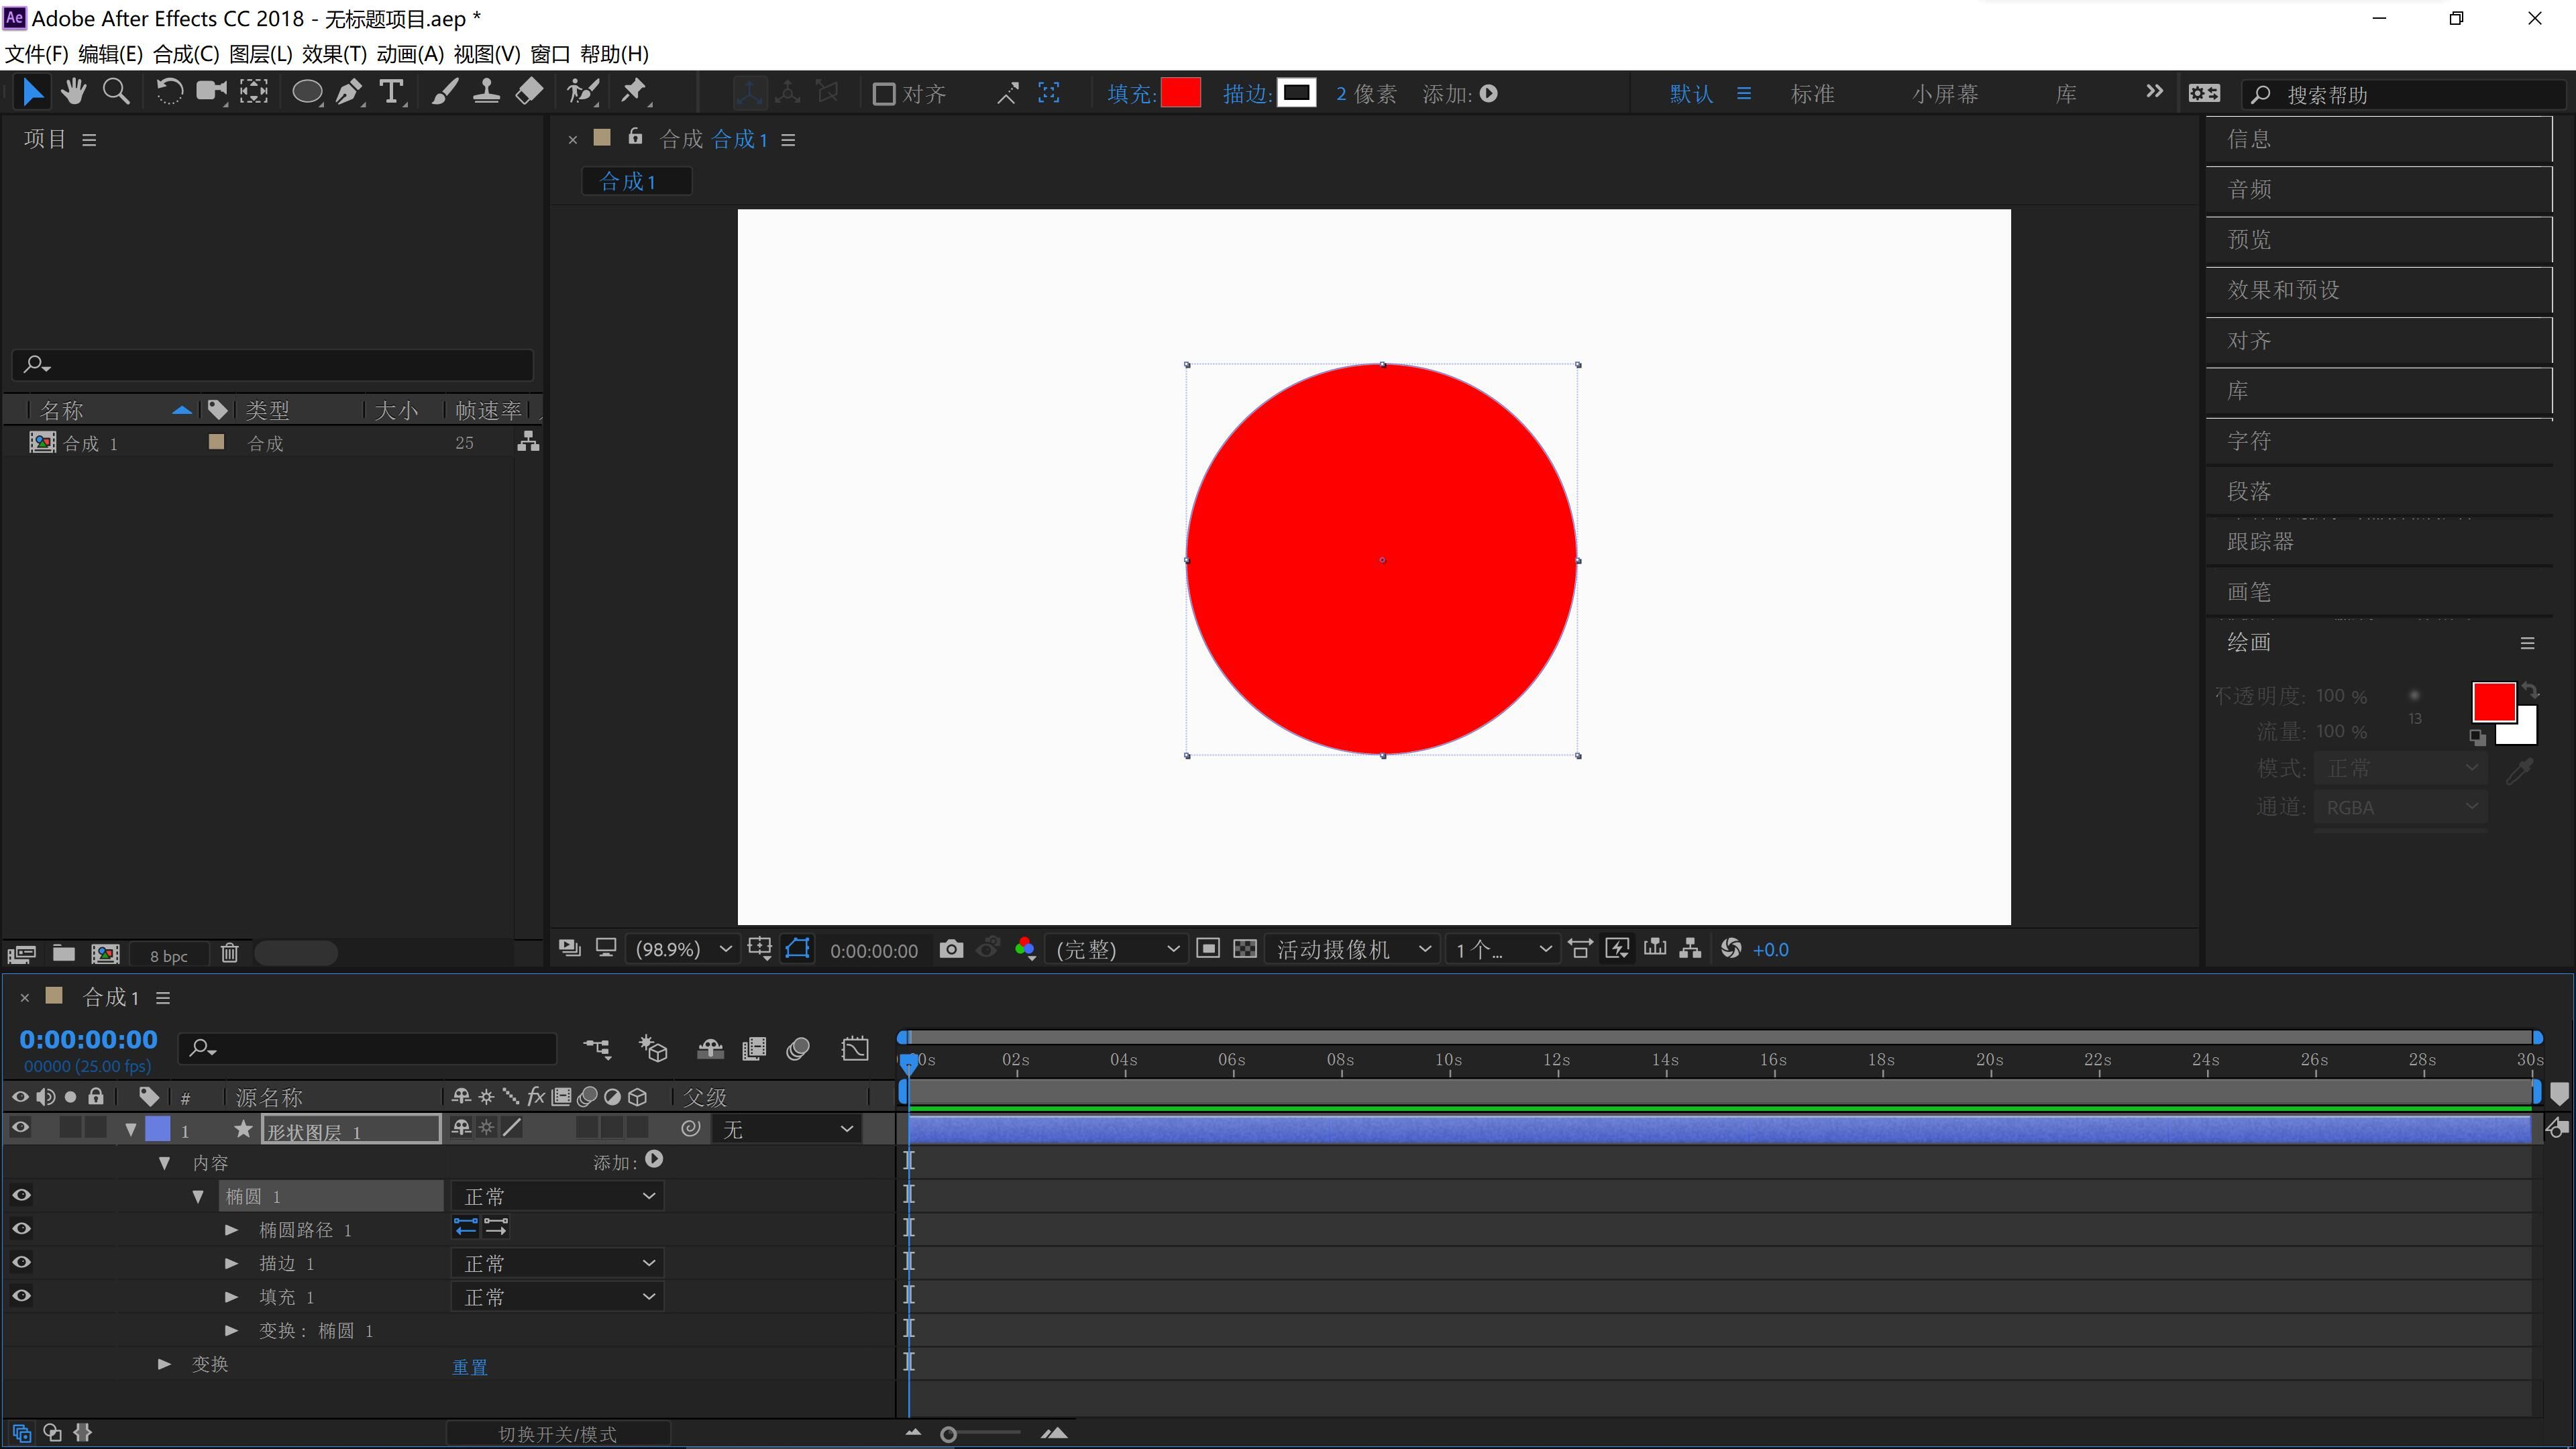Screen dimensions: 2576x1449
Task: Select the Pen tool
Action: tap(348, 93)
